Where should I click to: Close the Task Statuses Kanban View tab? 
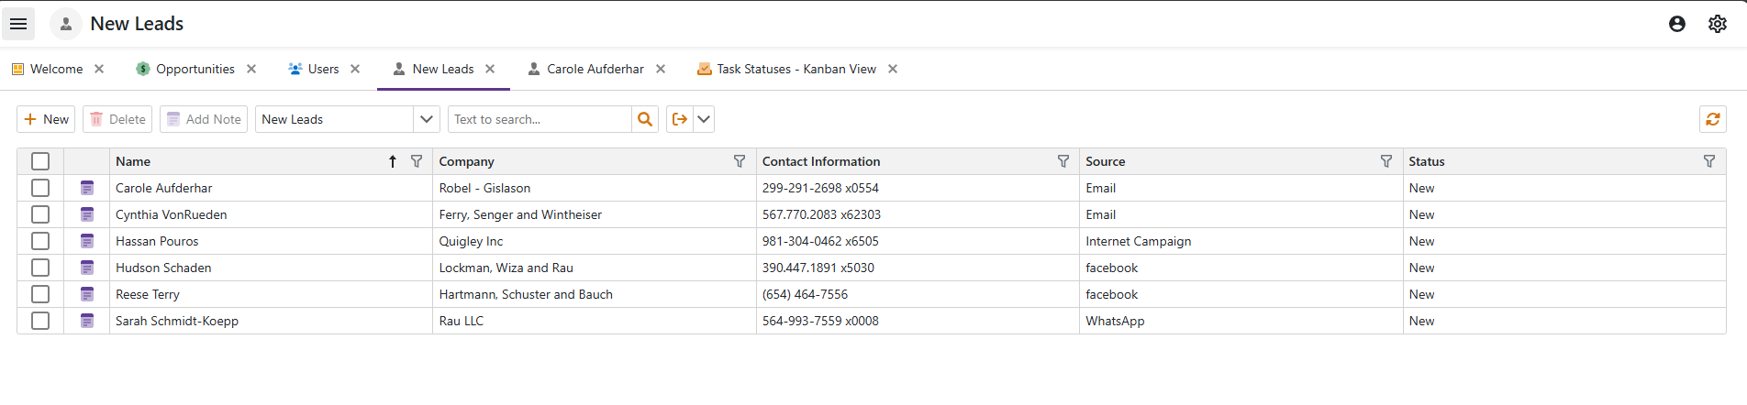pos(893,69)
